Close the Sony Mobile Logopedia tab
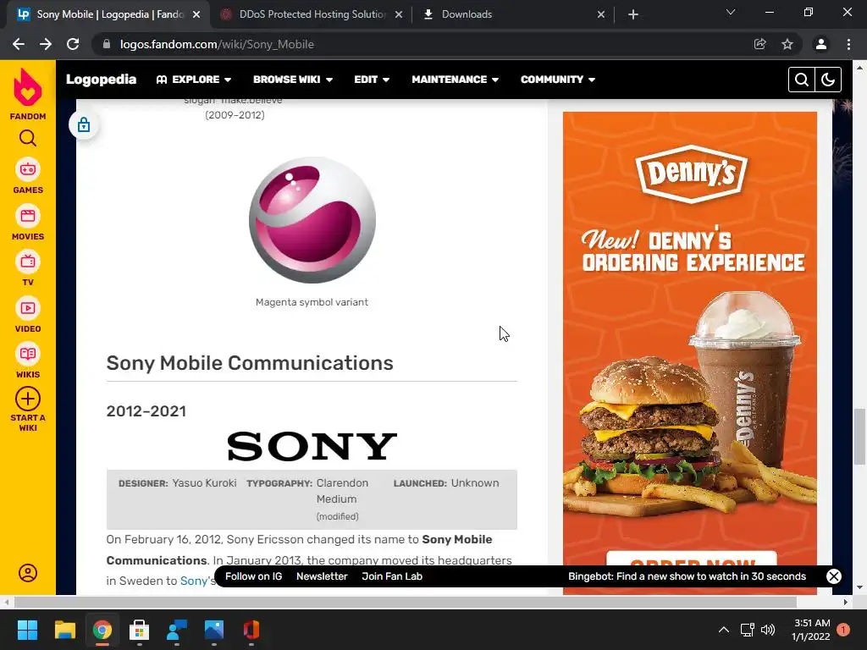867x650 pixels. pyautogui.click(x=196, y=14)
